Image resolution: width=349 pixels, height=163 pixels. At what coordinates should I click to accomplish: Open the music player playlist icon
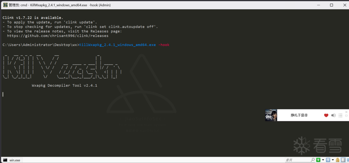[x=340, y=115]
